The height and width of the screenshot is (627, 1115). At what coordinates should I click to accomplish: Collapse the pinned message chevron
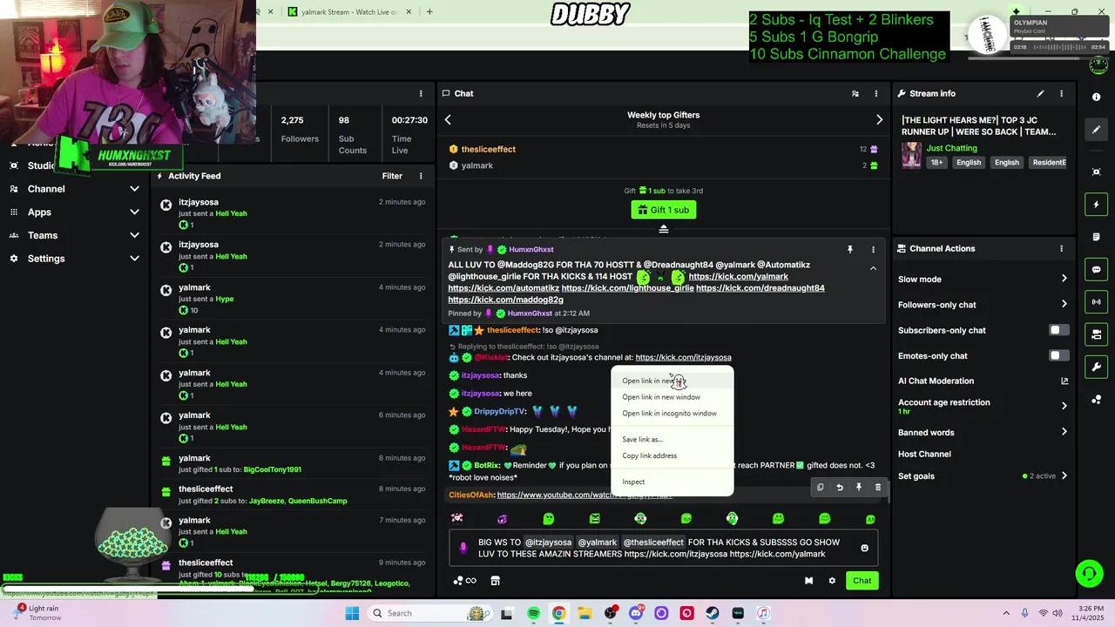click(x=873, y=269)
